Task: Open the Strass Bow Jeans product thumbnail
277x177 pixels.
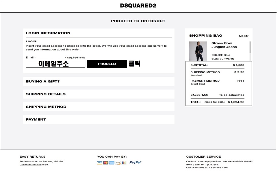Action: [198, 51]
